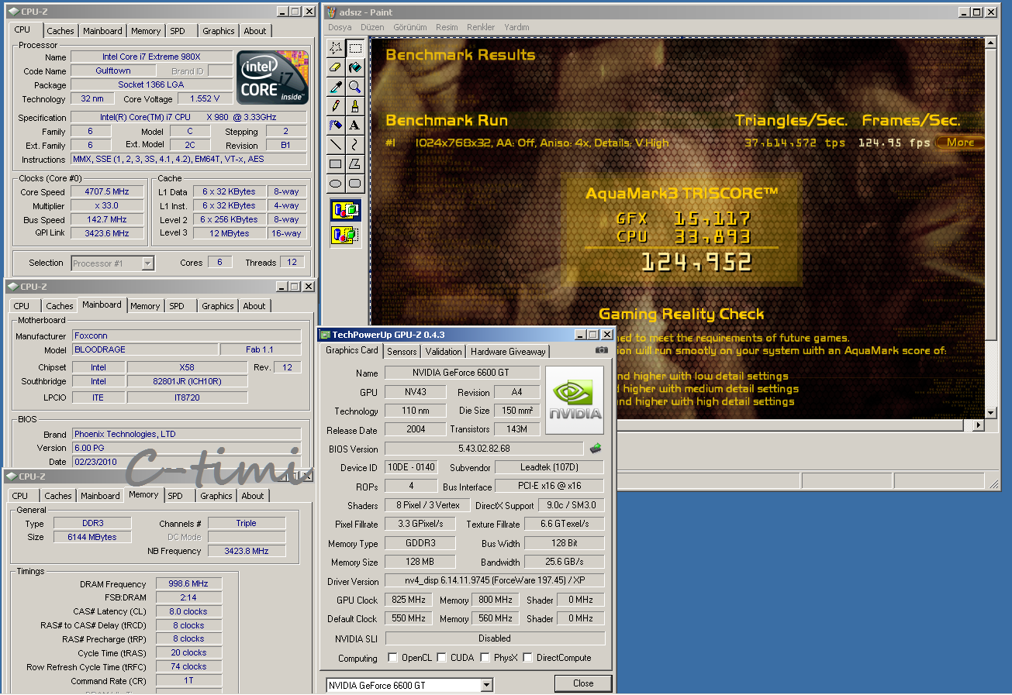This screenshot has height=695, width=1012.
Task: Open the Resim menu in Paint
Action: (447, 27)
